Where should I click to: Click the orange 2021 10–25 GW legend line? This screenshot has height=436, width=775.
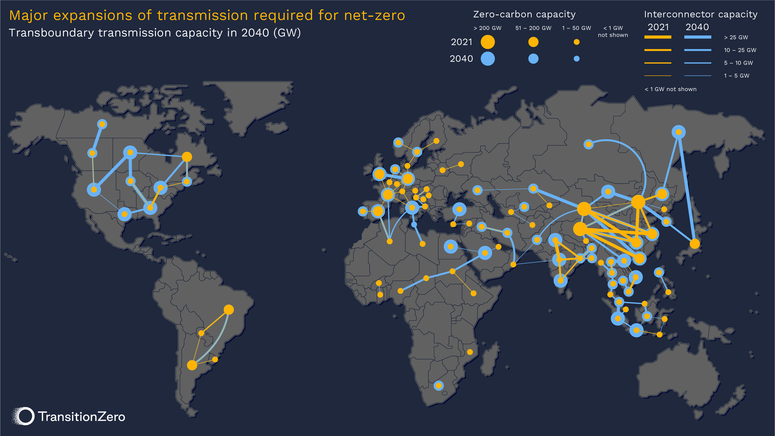point(658,50)
